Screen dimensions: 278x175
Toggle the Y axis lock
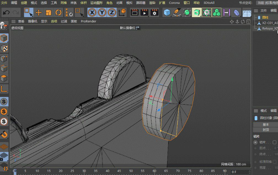click(x=102, y=13)
